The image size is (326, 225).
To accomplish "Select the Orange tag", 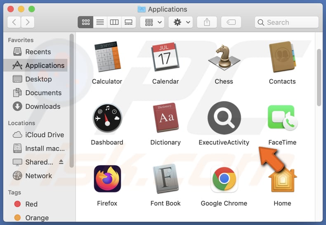I will point(35,218).
